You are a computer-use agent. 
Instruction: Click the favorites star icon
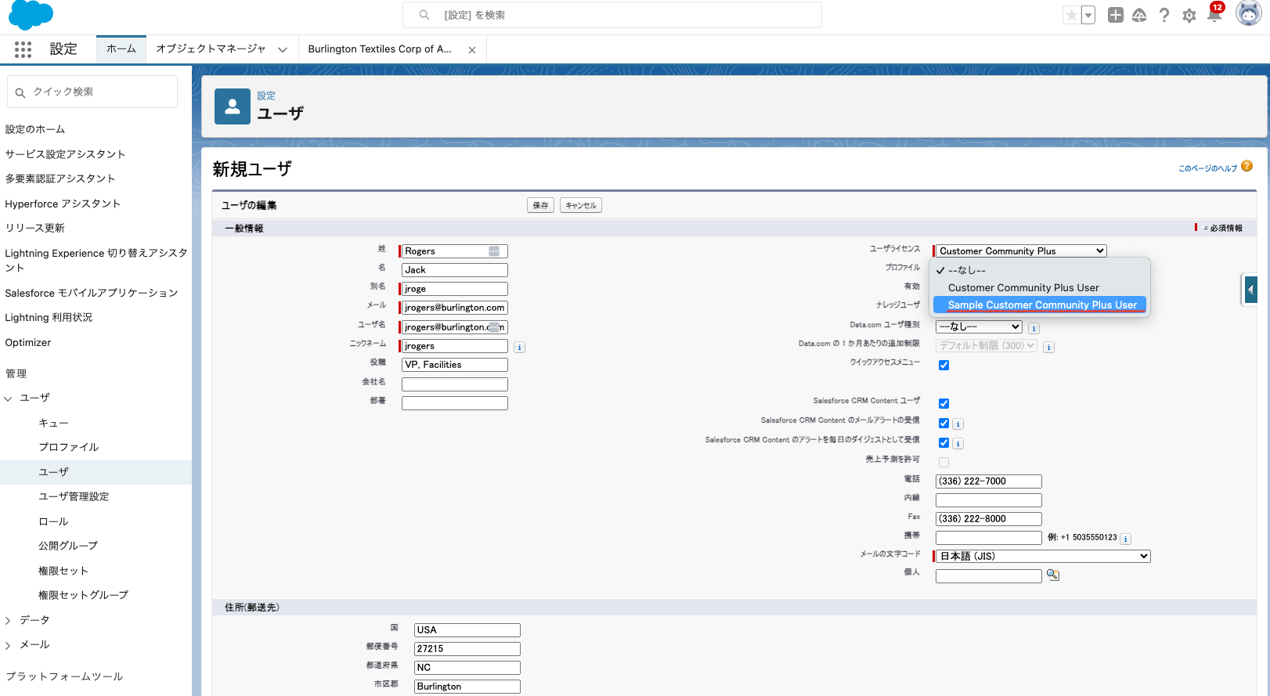tap(1071, 15)
